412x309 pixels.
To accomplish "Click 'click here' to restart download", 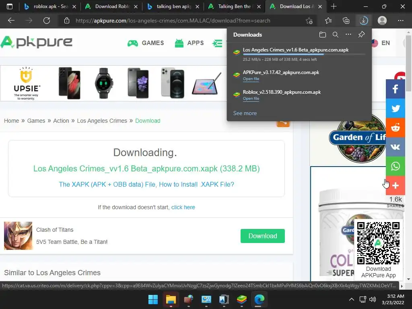I will tap(183, 207).
